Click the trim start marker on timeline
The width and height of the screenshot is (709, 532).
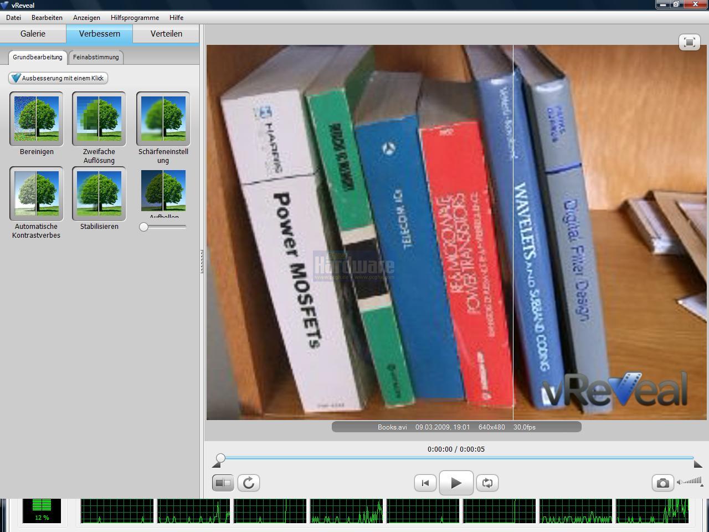216,464
